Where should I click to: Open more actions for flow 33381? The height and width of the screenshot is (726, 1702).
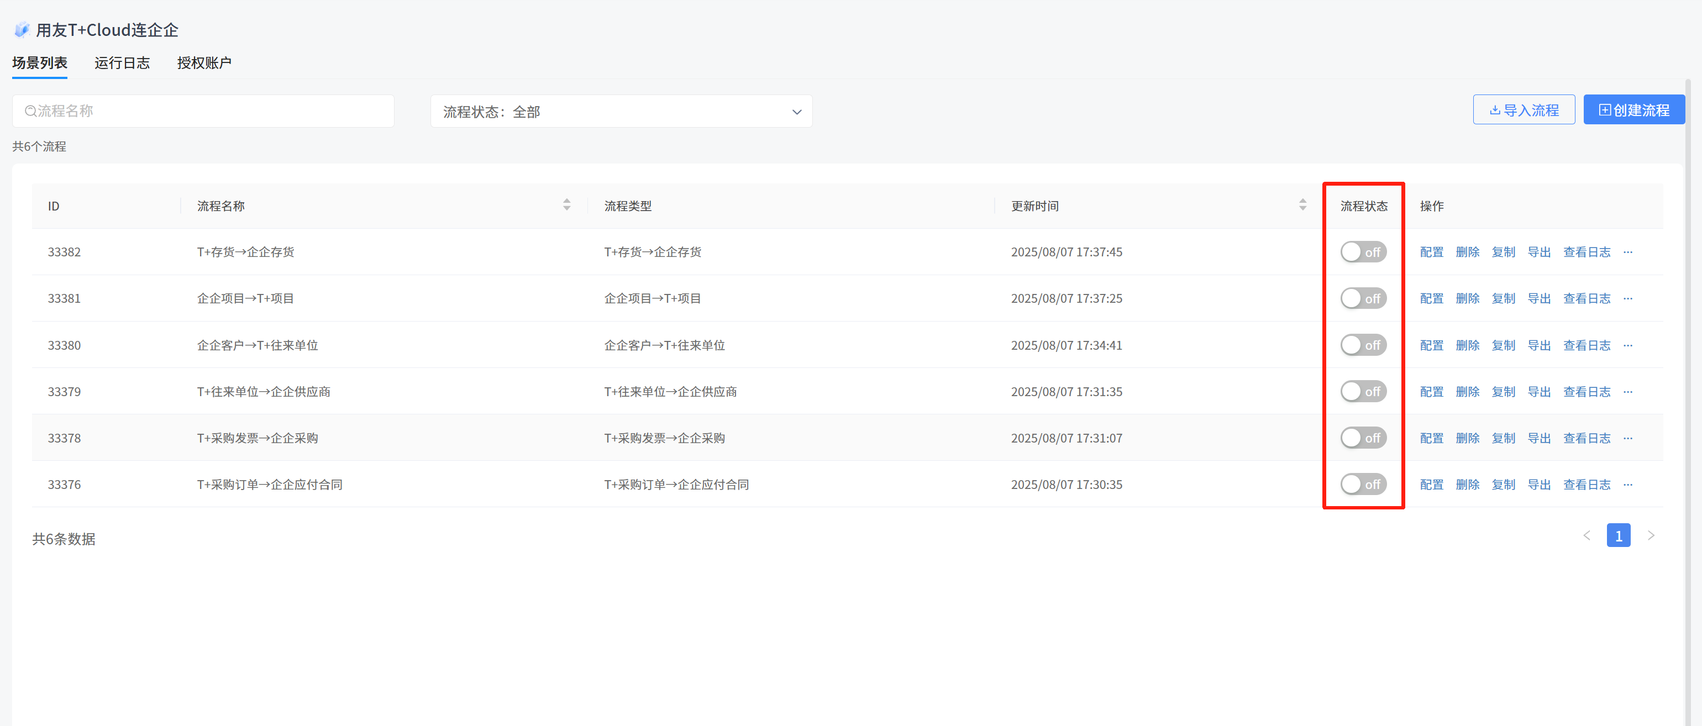tap(1628, 298)
